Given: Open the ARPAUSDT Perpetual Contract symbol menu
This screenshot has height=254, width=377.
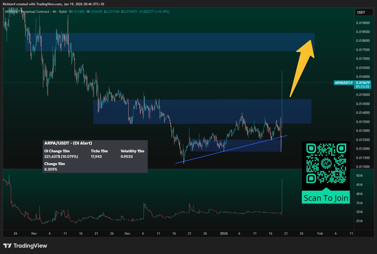Looking at the screenshot, I should pos(22,11).
